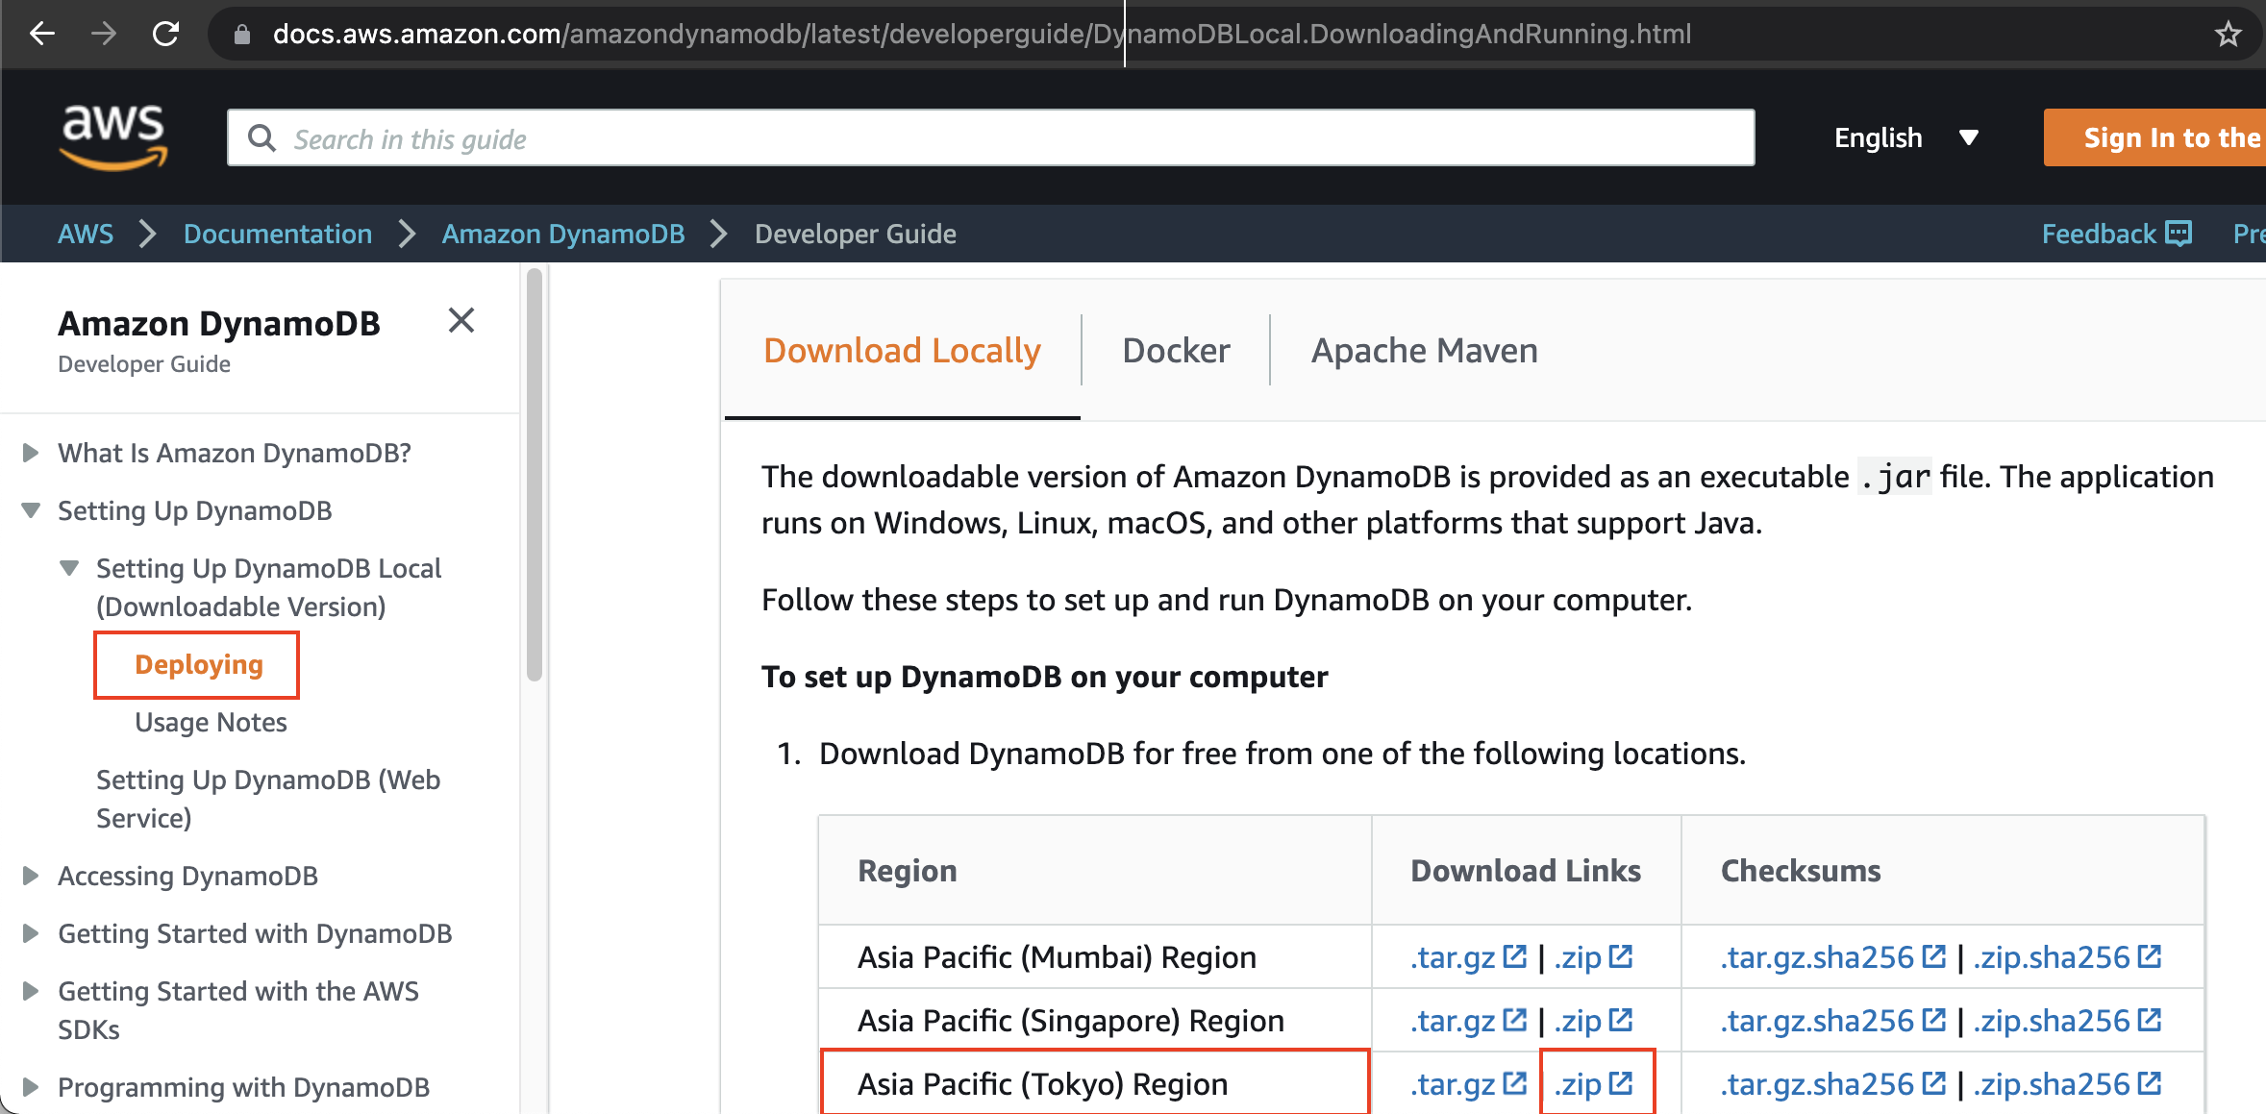Click the AWS logo
The height and width of the screenshot is (1114, 2266).
tap(113, 137)
